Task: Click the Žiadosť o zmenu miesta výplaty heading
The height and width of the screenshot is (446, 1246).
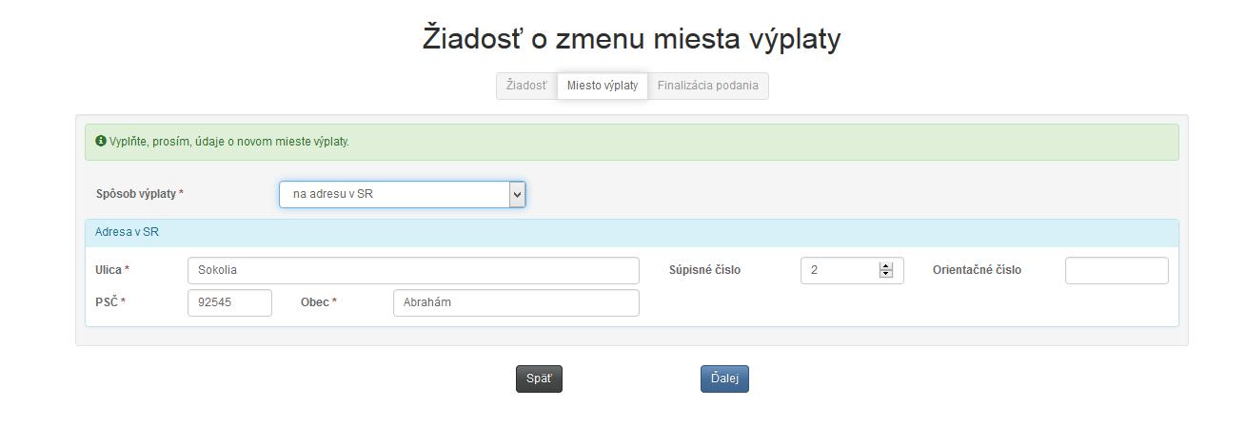Action: click(x=631, y=39)
